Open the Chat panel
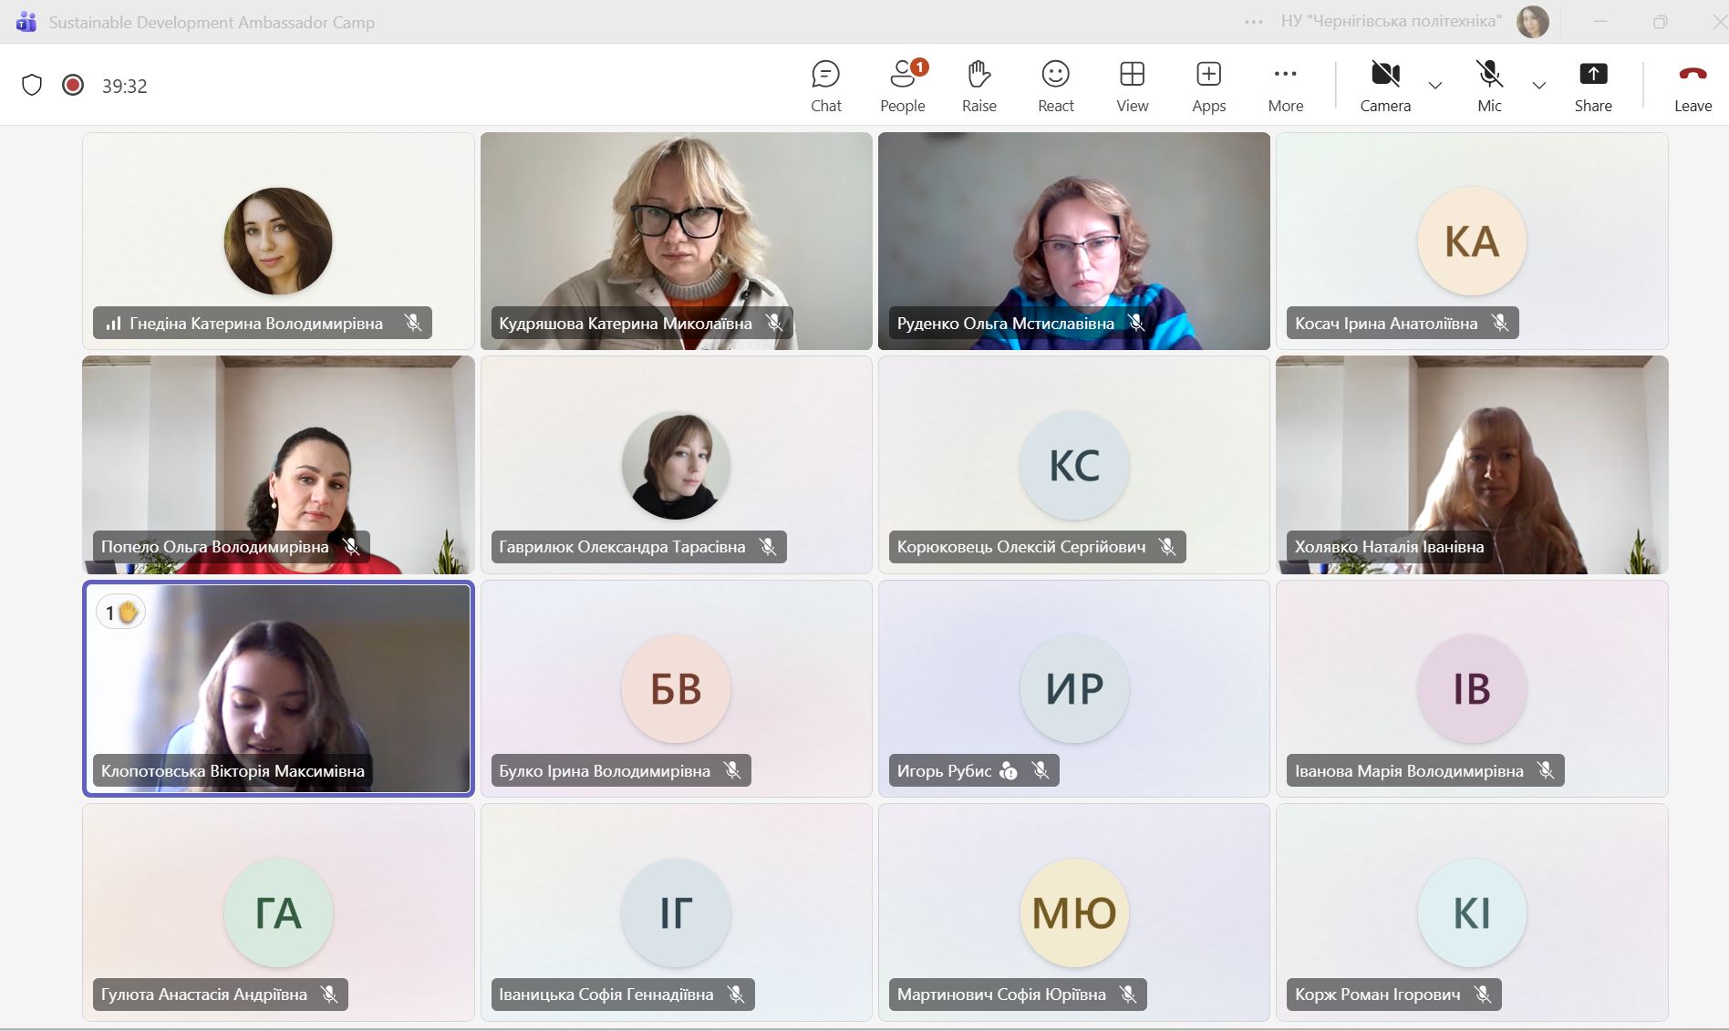1729x1031 pixels. (x=825, y=86)
